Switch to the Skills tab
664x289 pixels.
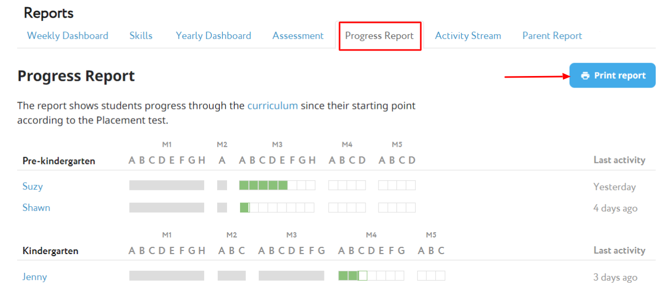tap(141, 36)
